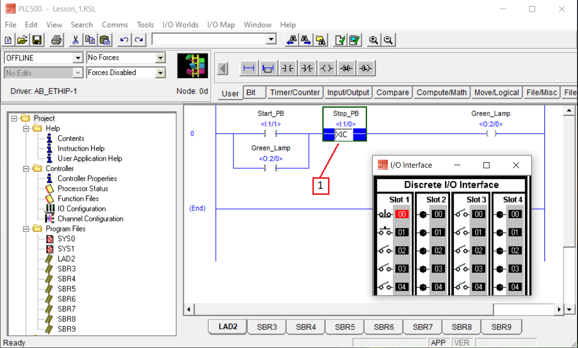578x348 pixels.
Task: Cut selection with the scissors icon
Action: (75, 40)
